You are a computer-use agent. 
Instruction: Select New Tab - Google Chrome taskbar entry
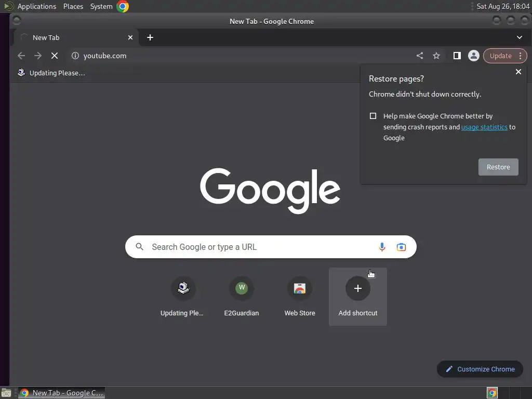(x=61, y=393)
